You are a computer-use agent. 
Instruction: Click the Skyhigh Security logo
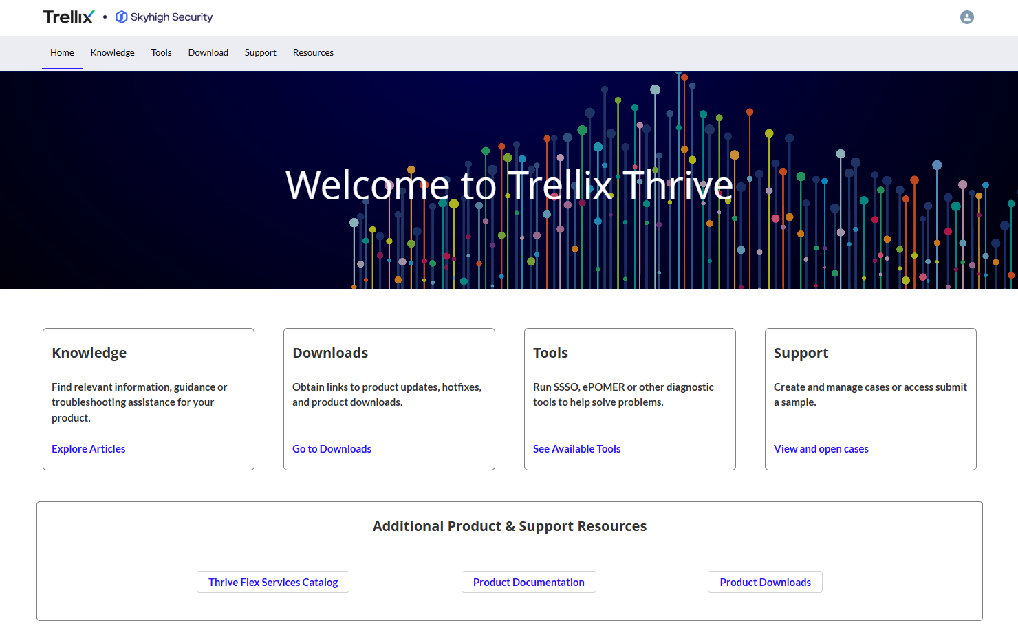pos(164,17)
